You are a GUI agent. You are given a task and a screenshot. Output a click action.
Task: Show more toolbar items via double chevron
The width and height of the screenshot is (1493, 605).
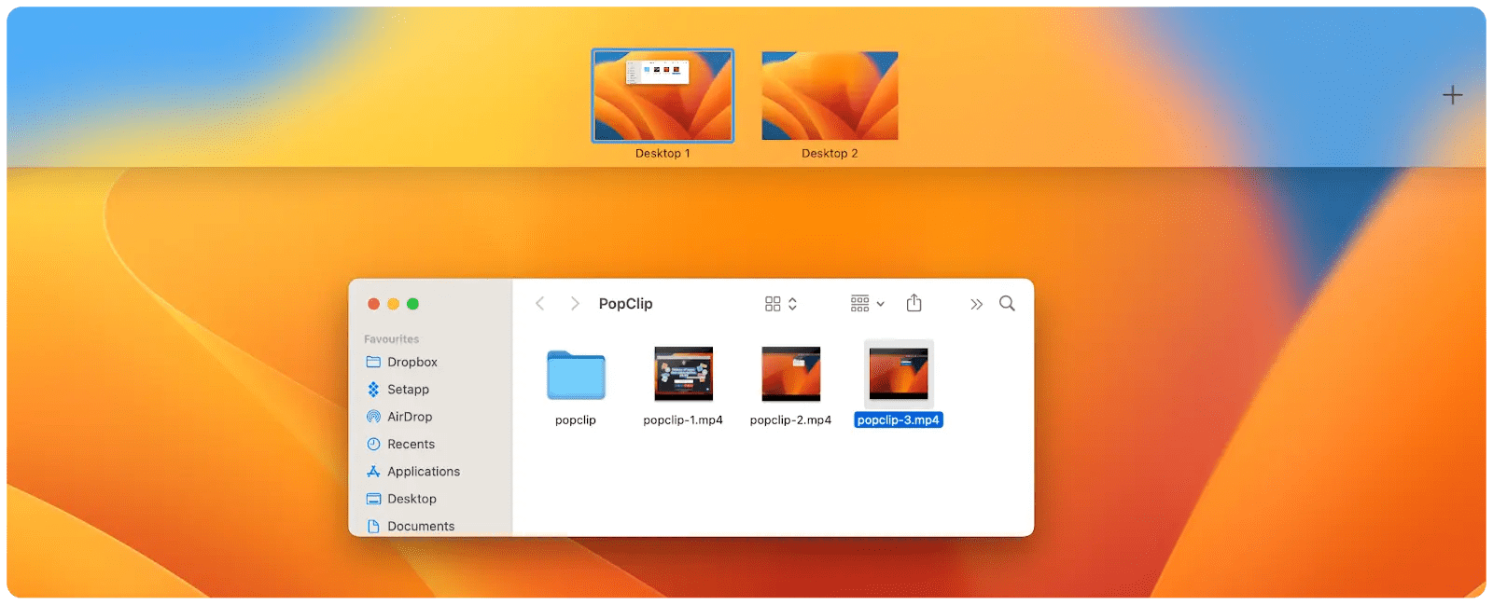pyautogui.click(x=976, y=304)
